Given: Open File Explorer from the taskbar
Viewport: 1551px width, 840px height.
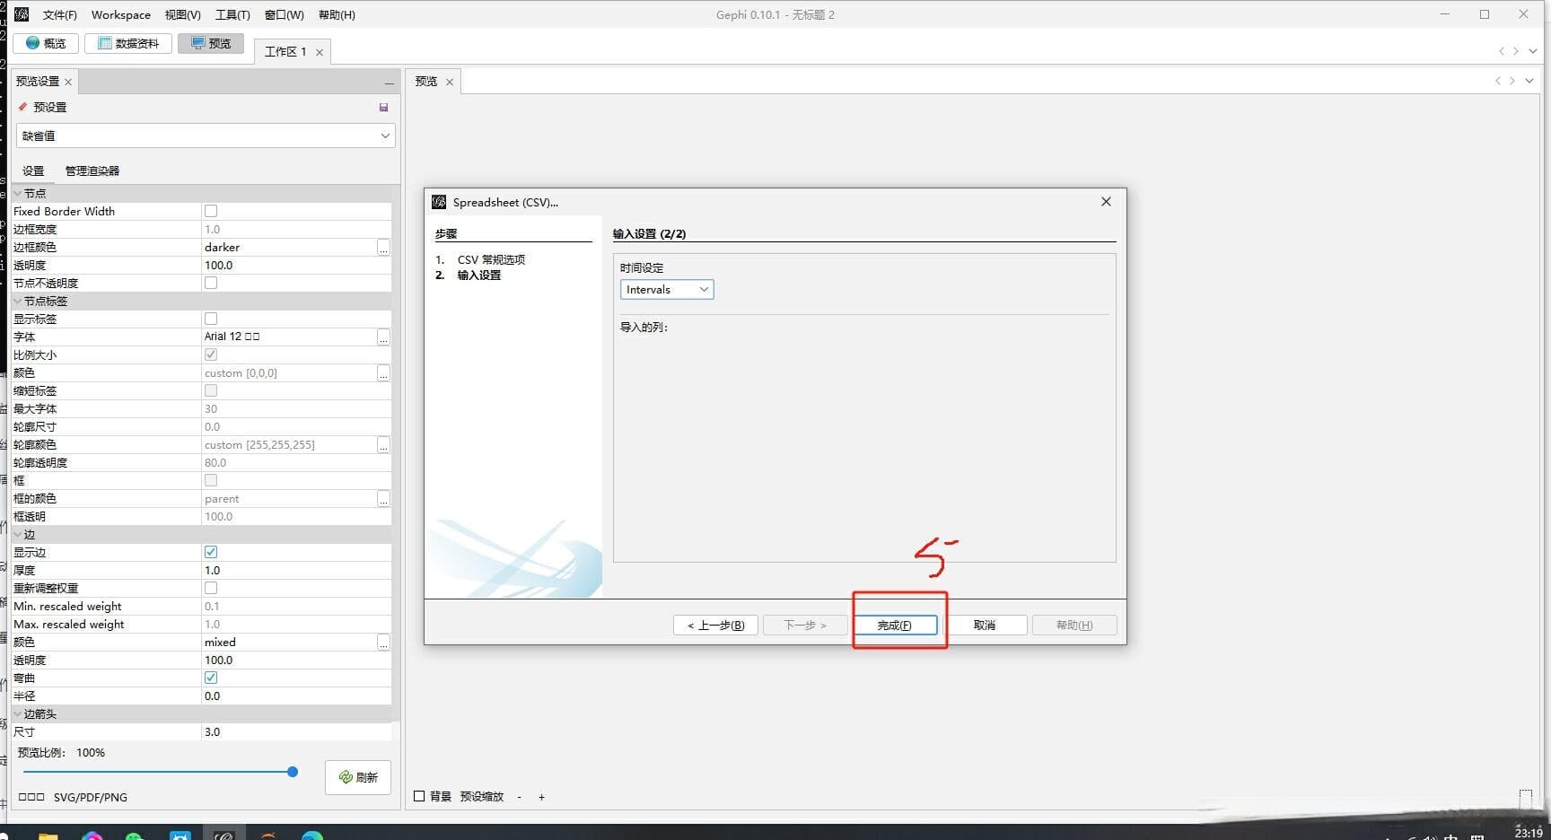Looking at the screenshot, I should (48, 835).
